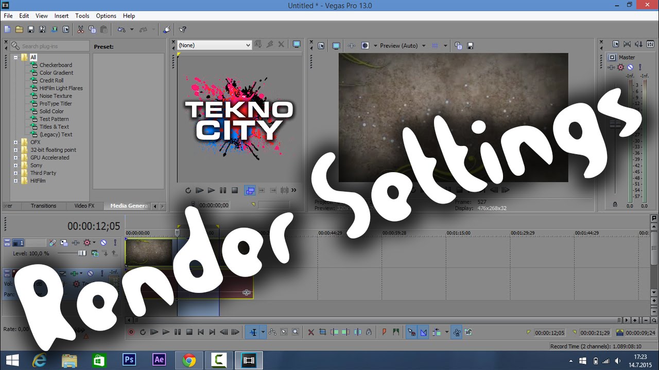Open the Project Video Properties icon in preview
Screen dimensions: 659x370
point(321,46)
